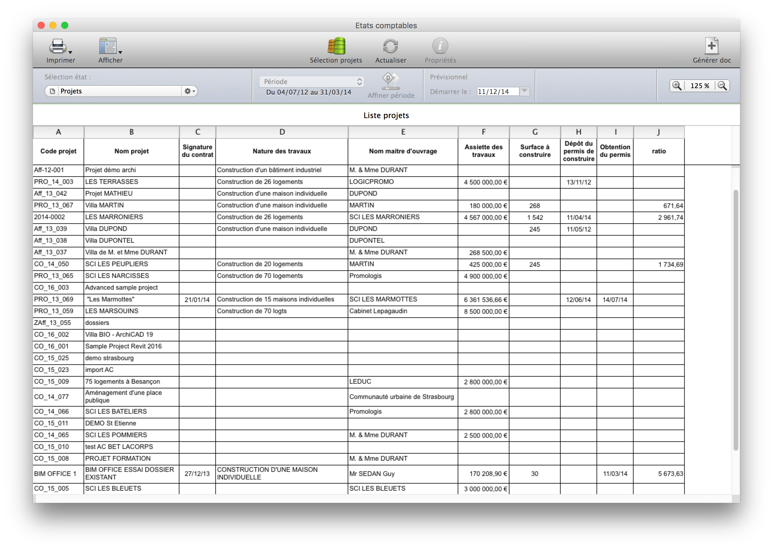773x550 pixels.
Task: Open Propriétés info icon
Action: pos(440,46)
